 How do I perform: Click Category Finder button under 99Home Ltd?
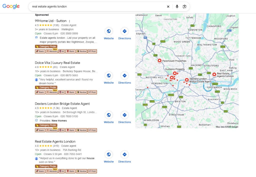point(46,46)
